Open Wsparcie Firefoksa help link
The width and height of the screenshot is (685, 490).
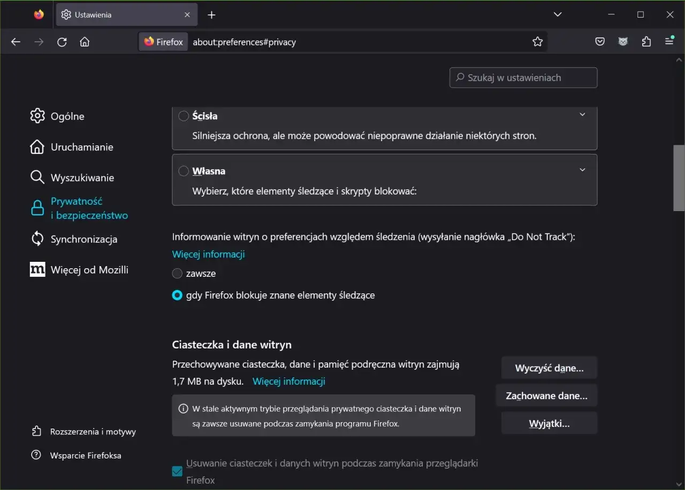(x=86, y=455)
